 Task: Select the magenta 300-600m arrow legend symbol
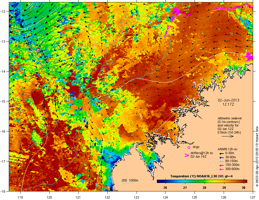click(221, 169)
